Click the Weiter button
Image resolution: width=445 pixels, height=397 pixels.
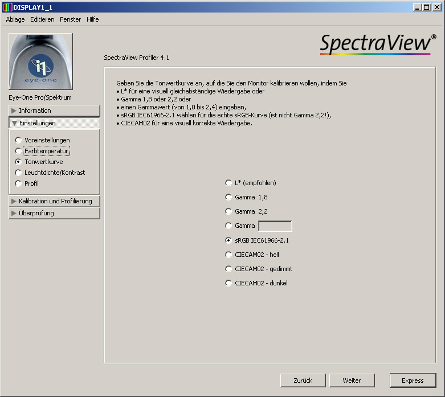[352, 380]
